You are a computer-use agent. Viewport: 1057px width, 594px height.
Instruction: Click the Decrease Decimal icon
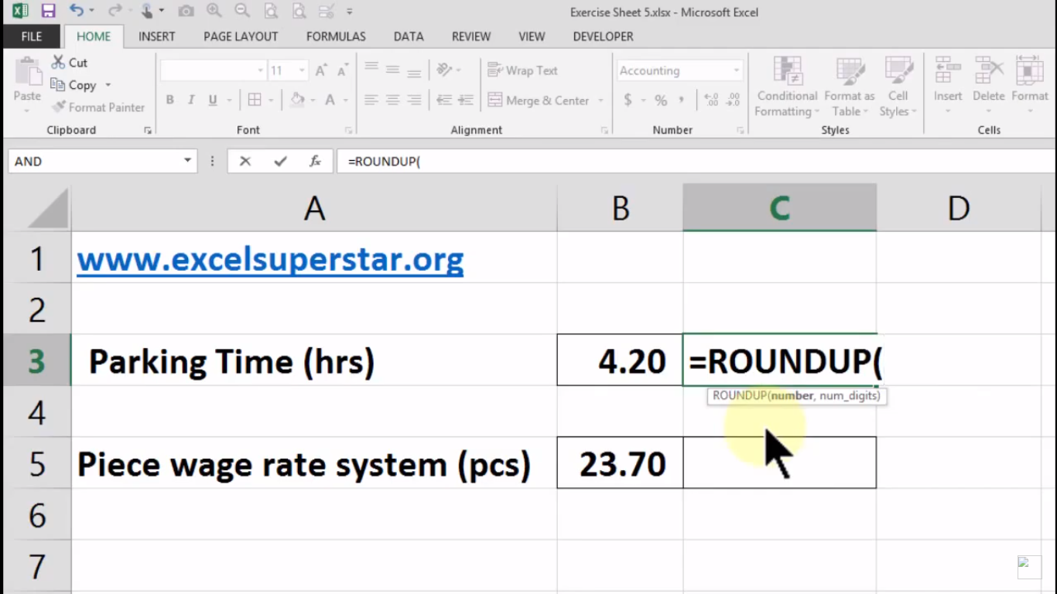733,100
